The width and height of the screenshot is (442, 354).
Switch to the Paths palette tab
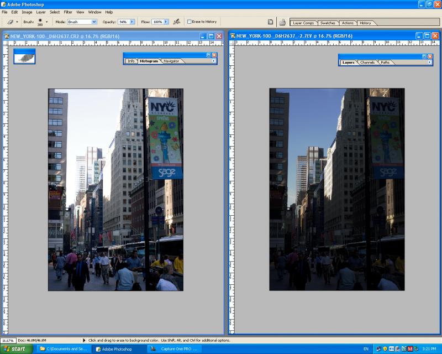click(385, 63)
